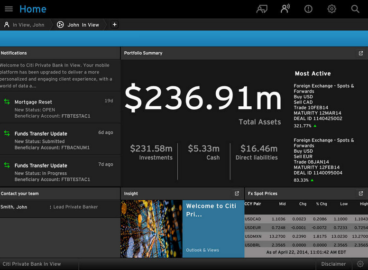Click the Insight article thumbnail image
The image size is (368, 270).
click(x=151, y=229)
